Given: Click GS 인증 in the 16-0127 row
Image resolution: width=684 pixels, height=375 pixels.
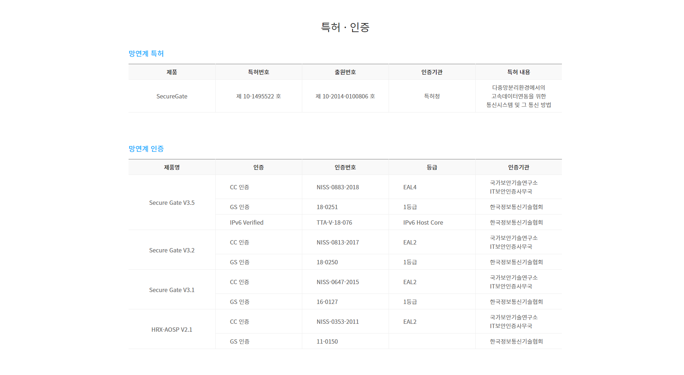Looking at the screenshot, I should tap(239, 302).
